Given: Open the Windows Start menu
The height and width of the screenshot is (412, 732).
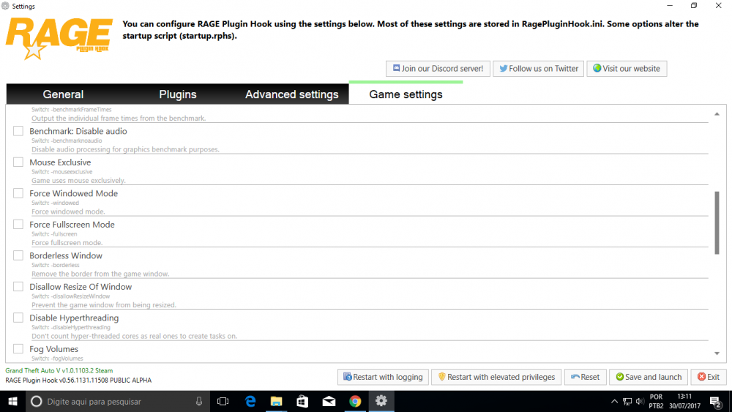Looking at the screenshot, I should pyautogui.click(x=12, y=401).
